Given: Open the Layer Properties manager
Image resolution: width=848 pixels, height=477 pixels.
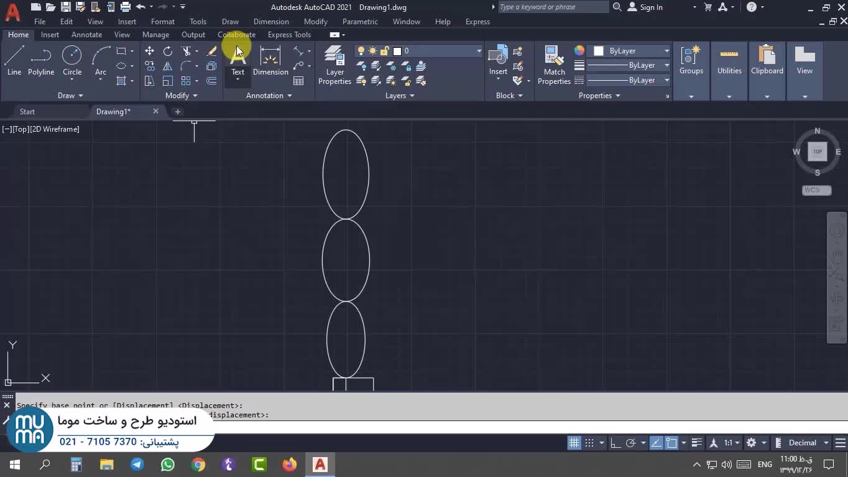Looking at the screenshot, I should [x=334, y=65].
